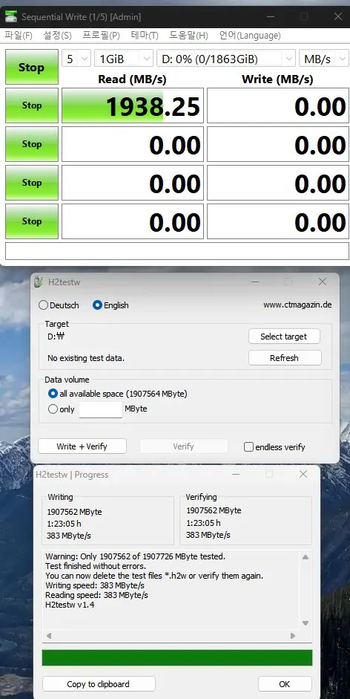Open the drive selection dropdown D: 0%
Viewport: 350px width, 699px height.
(x=226, y=59)
